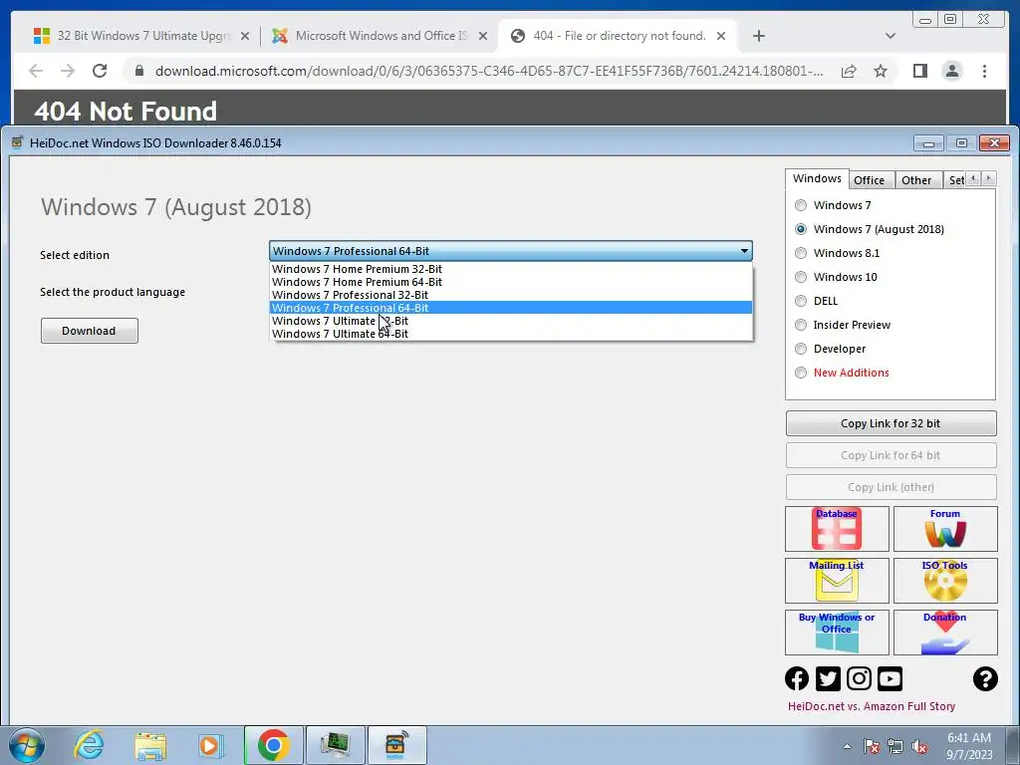Switch to Chrome in taskbar
Screen dimensions: 1020x765
[273, 745]
